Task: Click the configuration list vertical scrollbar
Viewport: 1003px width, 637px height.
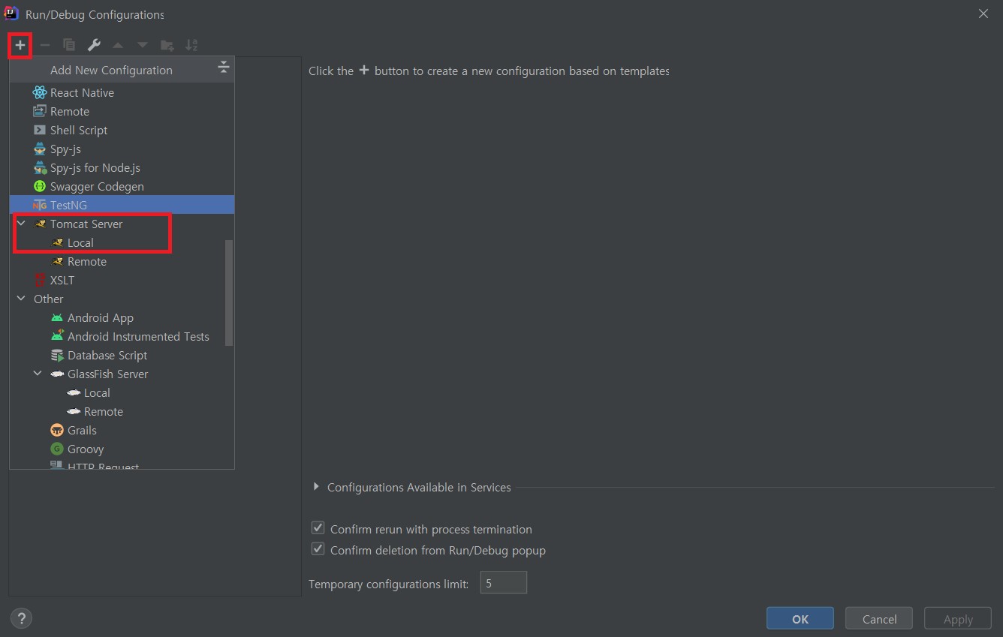Action: [x=229, y=293]
